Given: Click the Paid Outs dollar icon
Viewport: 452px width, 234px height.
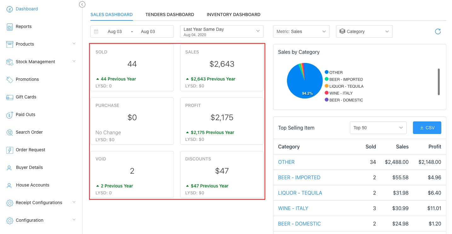Looking at the screenshot, I should [9, 115].
